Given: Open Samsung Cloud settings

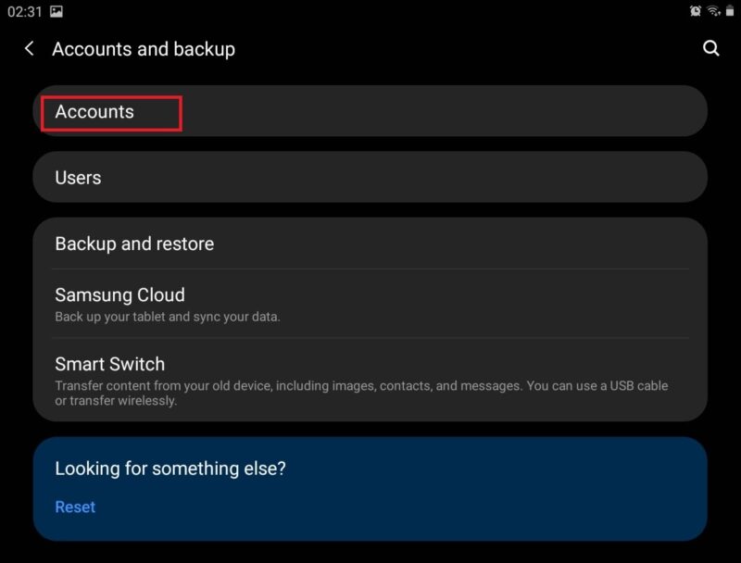Looking at the screenshot, I should coord(370,304).
